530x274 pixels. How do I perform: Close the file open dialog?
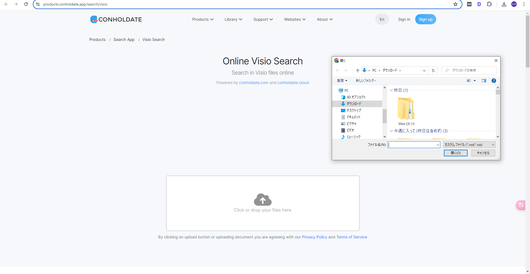point(496,60)
